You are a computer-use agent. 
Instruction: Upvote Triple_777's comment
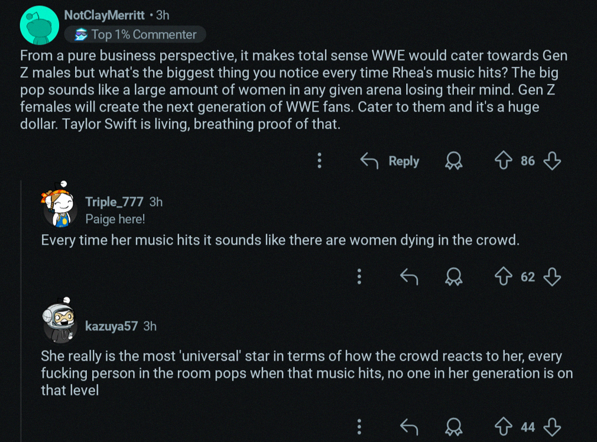coord(504,277)
